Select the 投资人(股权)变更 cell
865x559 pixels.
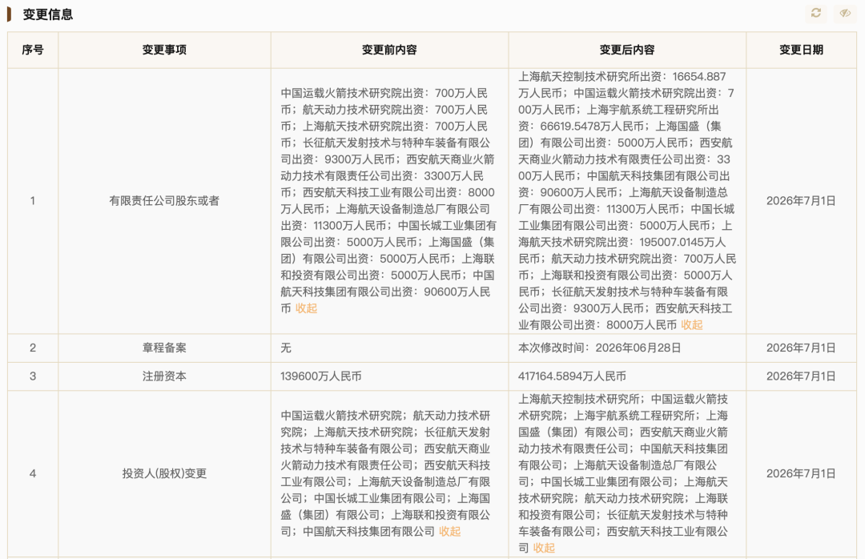pos(164,473)
